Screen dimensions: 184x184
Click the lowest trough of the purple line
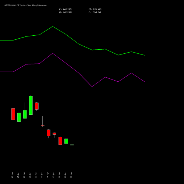(92, 86)
